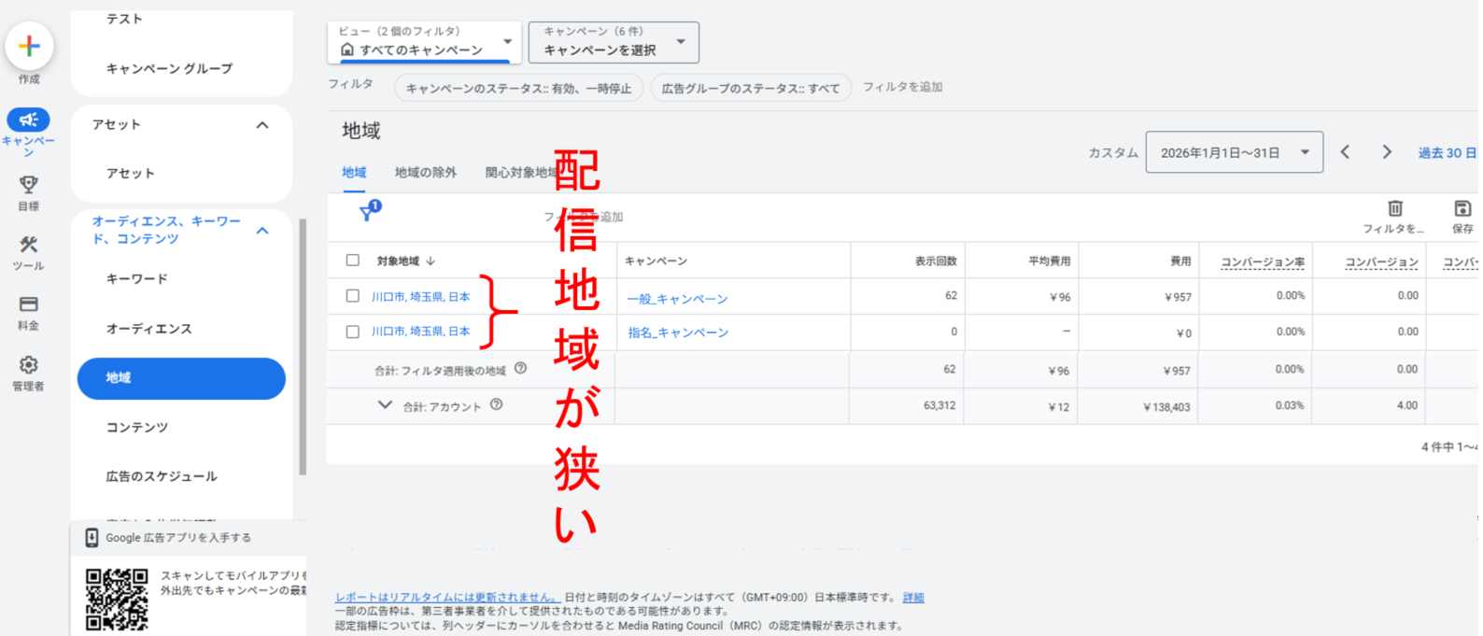Open Admin (管理者) gear icon
This screenshot has height=636, width=1483.
pyautogui.click(x=28, y=365)
